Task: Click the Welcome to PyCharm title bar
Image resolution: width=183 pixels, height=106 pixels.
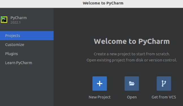Action: coord(92,4)
